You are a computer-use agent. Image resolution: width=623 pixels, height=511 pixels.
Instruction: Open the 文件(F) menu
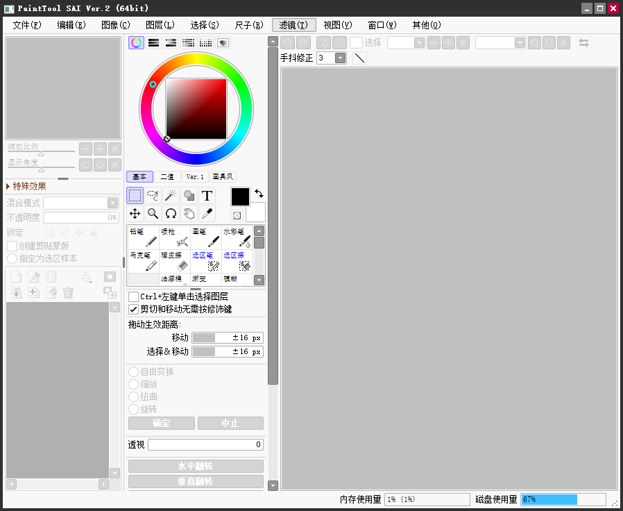point(27,25)
